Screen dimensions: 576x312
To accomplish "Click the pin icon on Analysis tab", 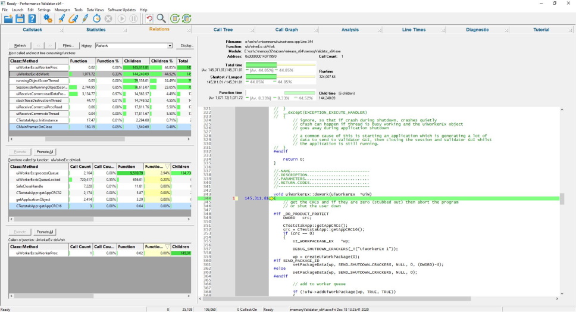I will 379,30.
